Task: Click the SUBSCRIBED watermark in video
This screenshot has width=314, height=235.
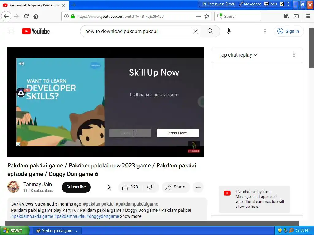Action: tap(194, 147)
